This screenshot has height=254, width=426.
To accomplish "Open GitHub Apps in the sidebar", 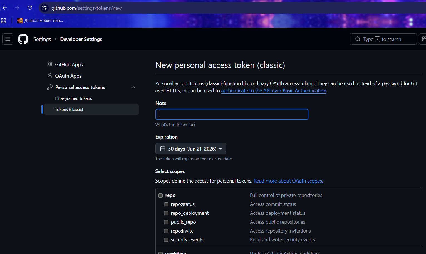I will click(69, 64).
